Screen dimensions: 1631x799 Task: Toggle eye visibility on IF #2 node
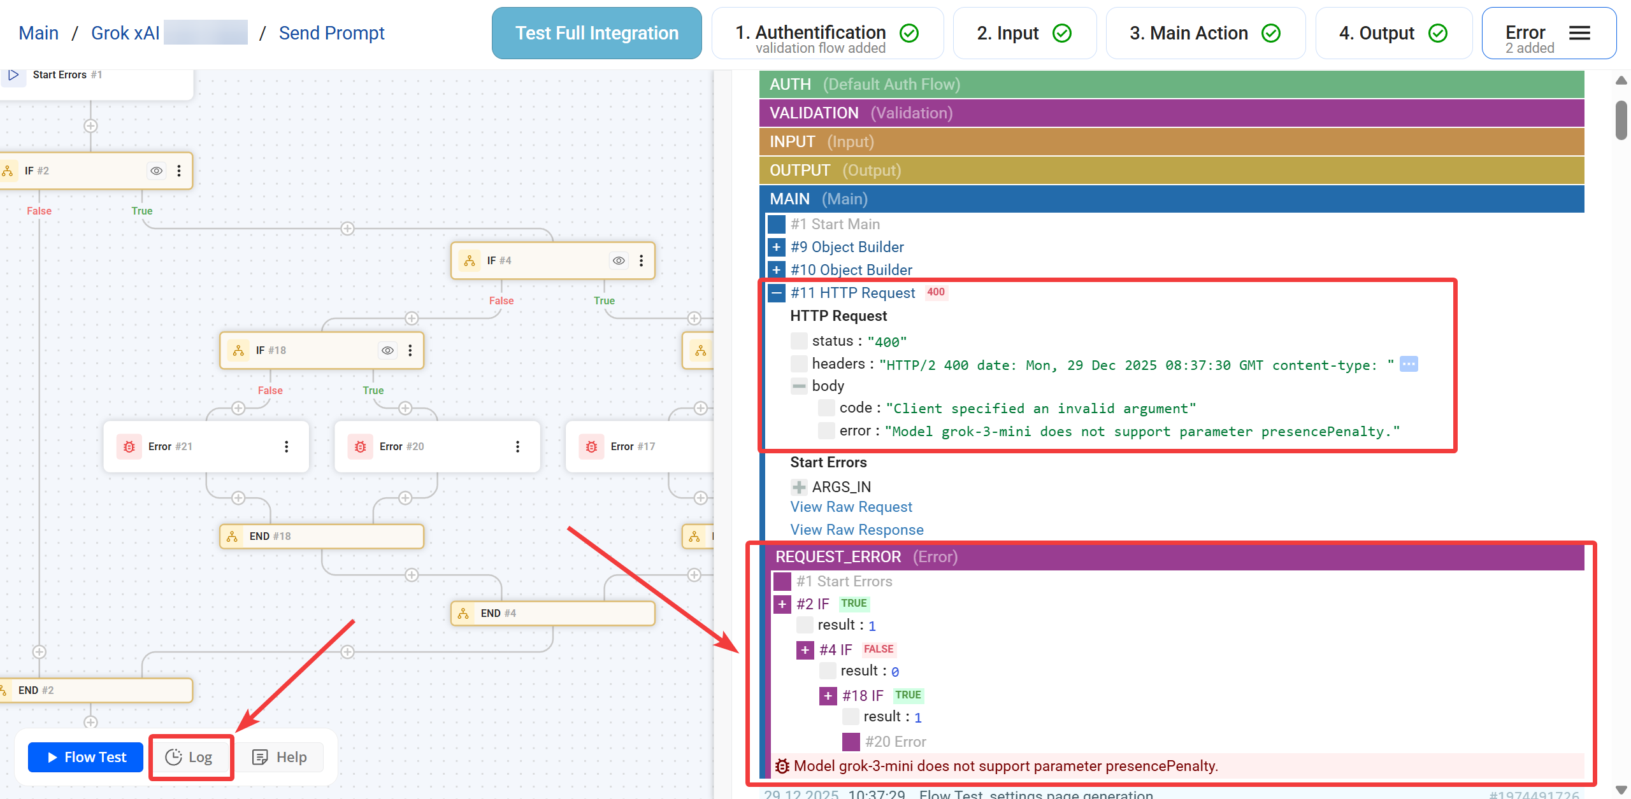156,171
